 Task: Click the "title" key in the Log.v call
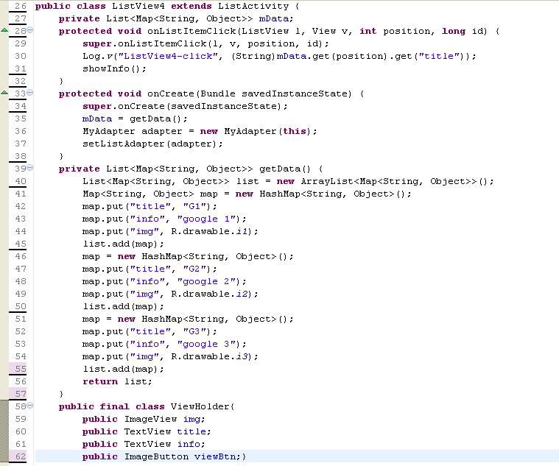point(439,56)
